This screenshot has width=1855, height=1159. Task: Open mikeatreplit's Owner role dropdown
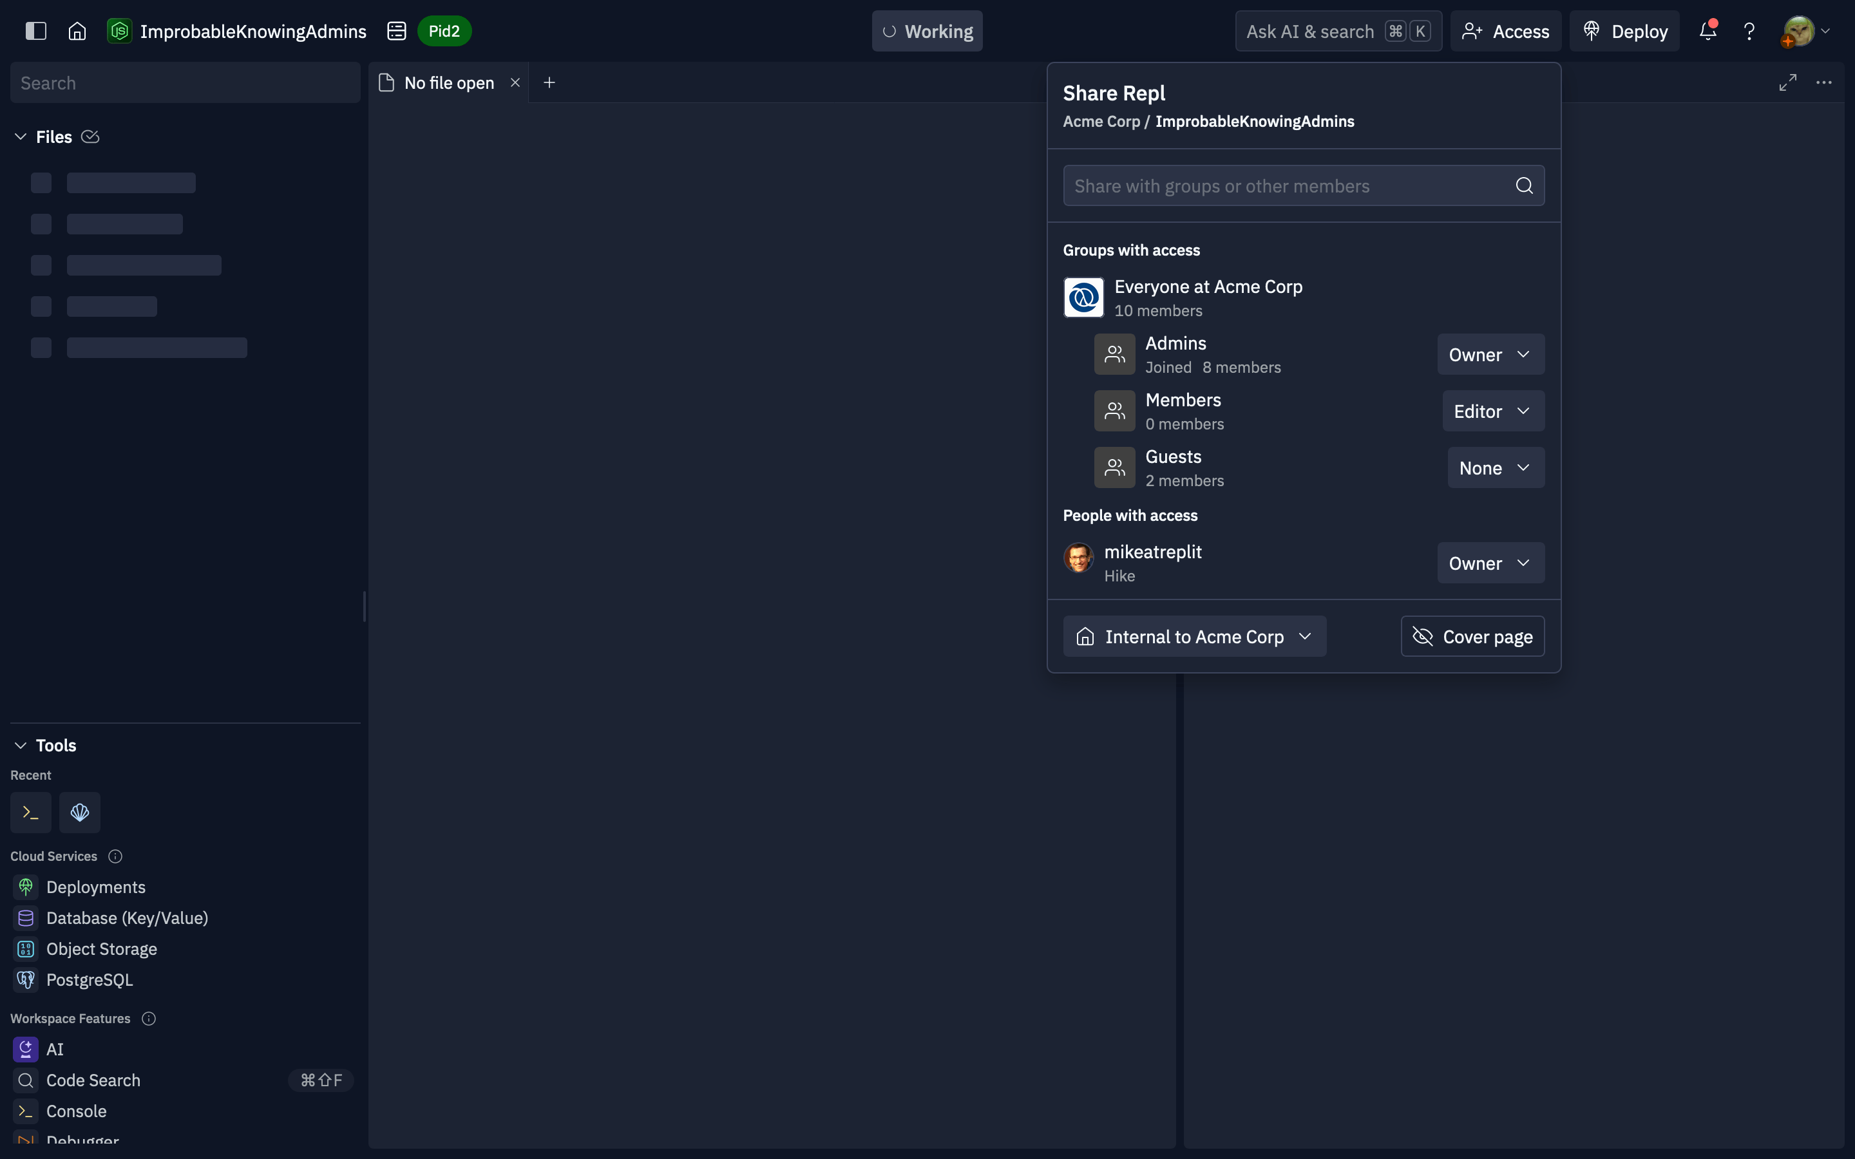point(1490,563)
